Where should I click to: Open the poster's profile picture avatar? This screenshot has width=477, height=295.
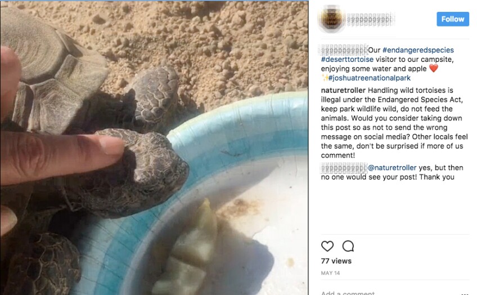pyautogui.click(x=331, y=19)
